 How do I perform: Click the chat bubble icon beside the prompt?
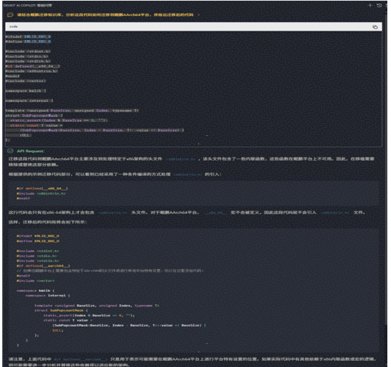coord(10,15)
